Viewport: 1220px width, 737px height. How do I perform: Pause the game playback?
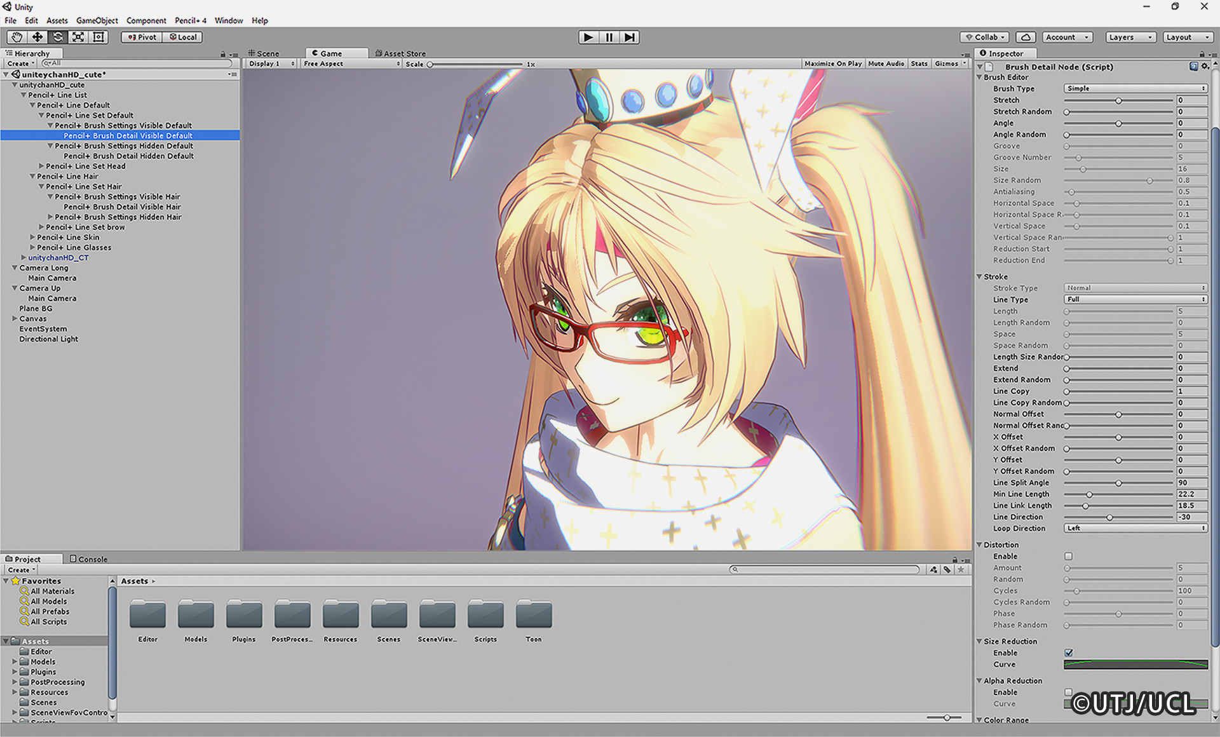click(609, 37)
